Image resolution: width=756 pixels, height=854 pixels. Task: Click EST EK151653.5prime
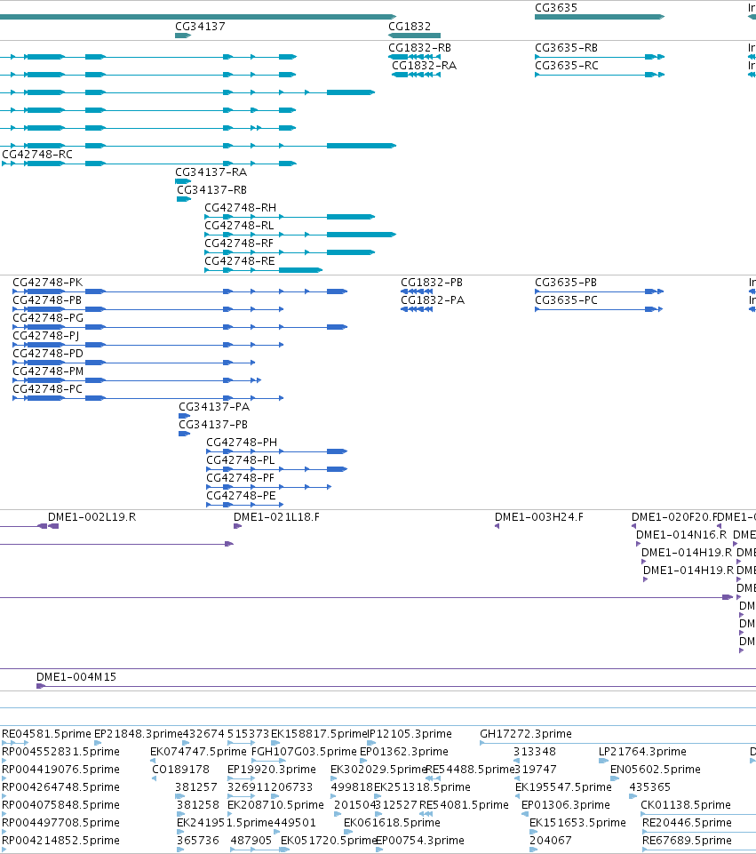coord(577,823)
